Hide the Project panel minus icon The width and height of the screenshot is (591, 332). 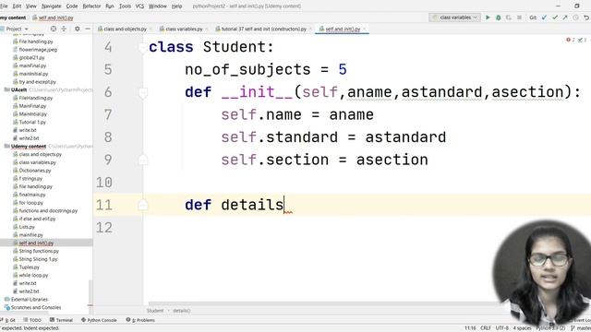click(x=88, y=29)
